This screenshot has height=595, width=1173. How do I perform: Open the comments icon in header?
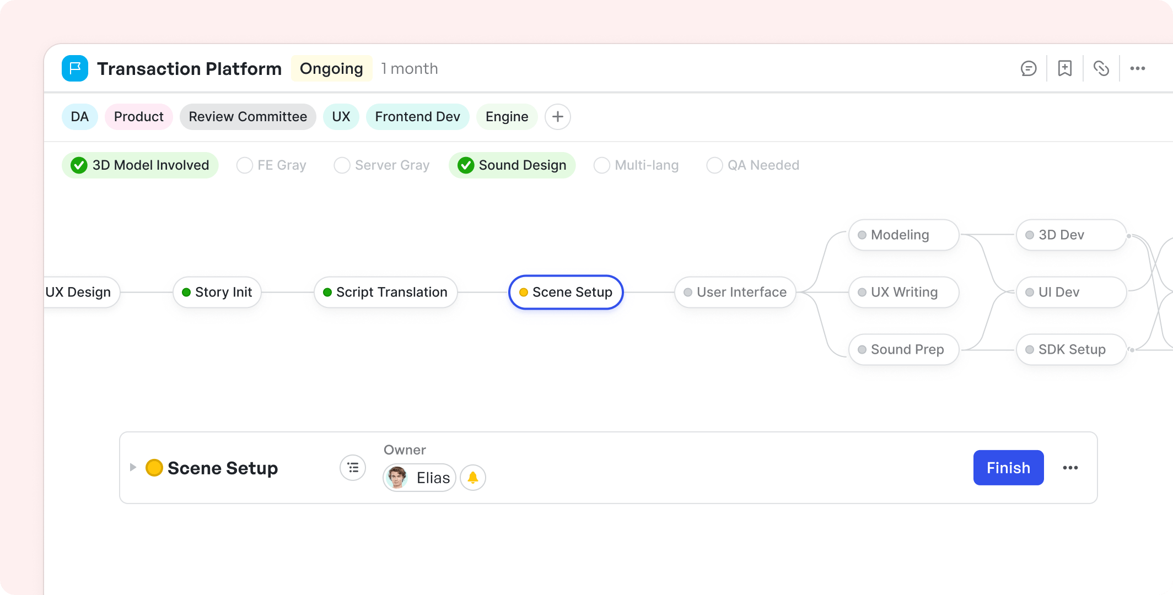point(1029,68)
